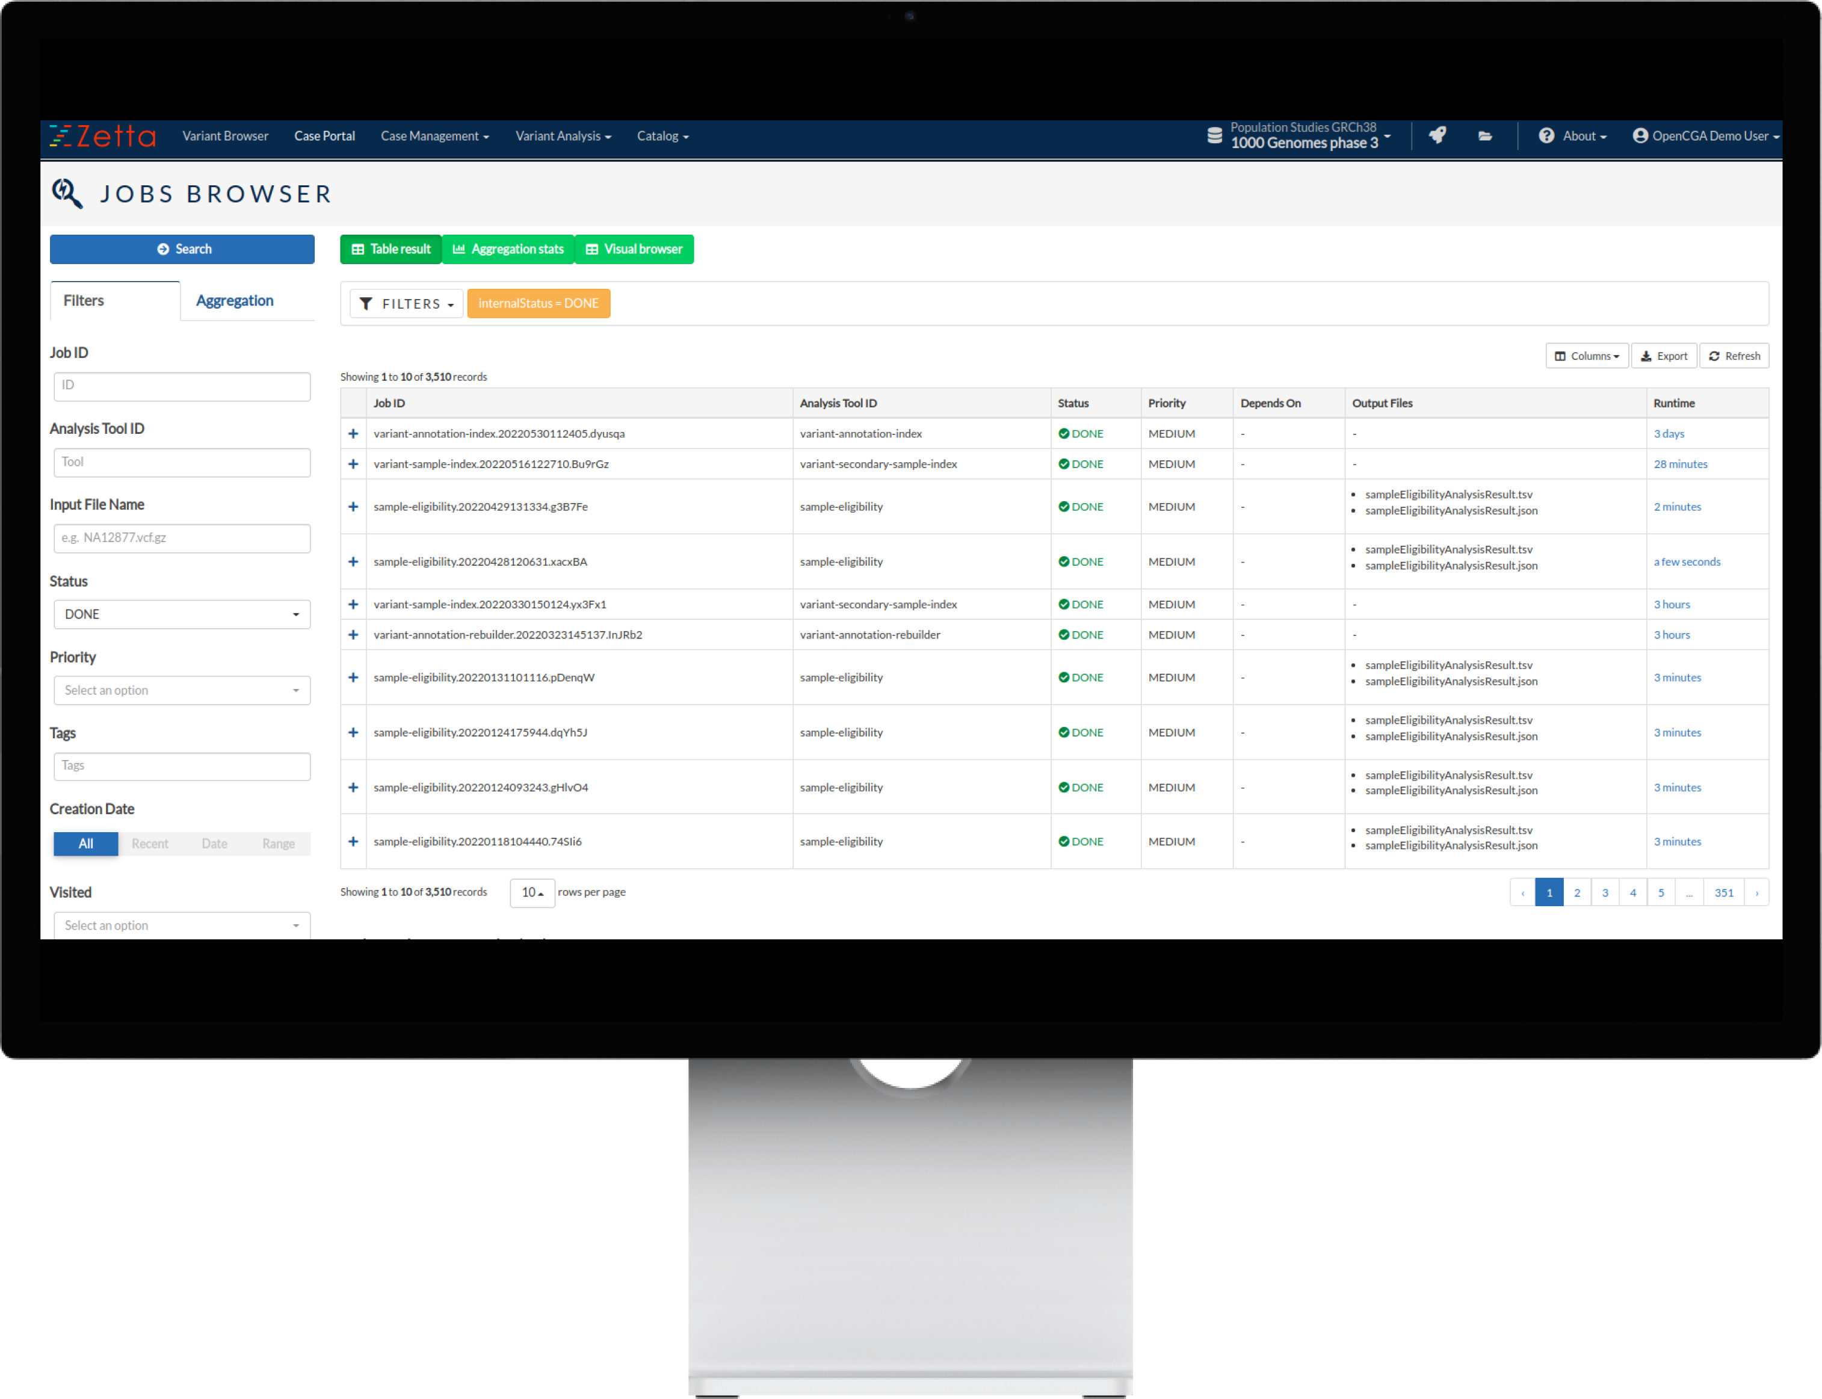The width and height of the screenshot is (1822, 1399).
Task: Click the rocket icon in top bar
Action: (1438, 135)
